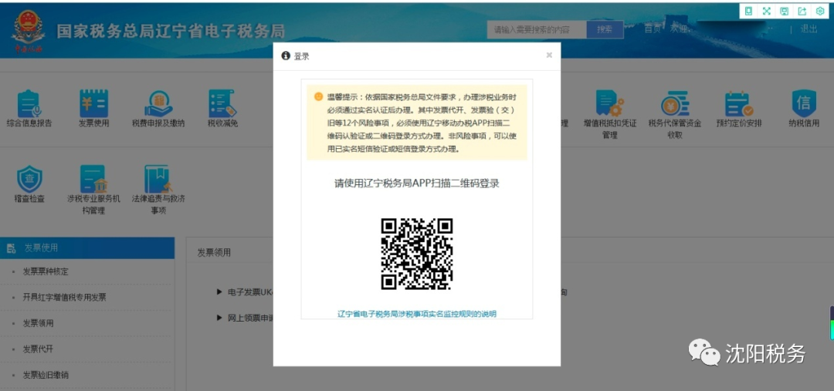Expand the 电子发票UK item arrow
Image resolution: width=834 pixels, height=391 pixels.
tap(219, 292)
